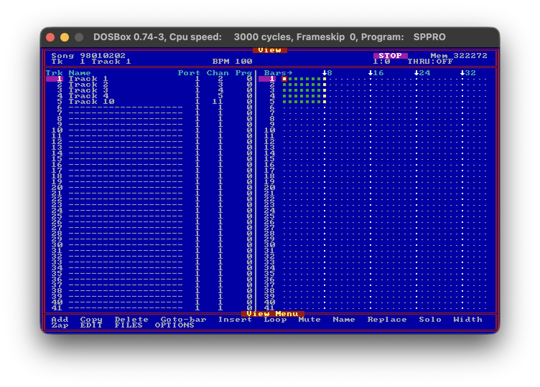This screenshot has width=540, height=387.
Task: Click the bar 32 marker in Bars header
Action: [x=468, y=73]
